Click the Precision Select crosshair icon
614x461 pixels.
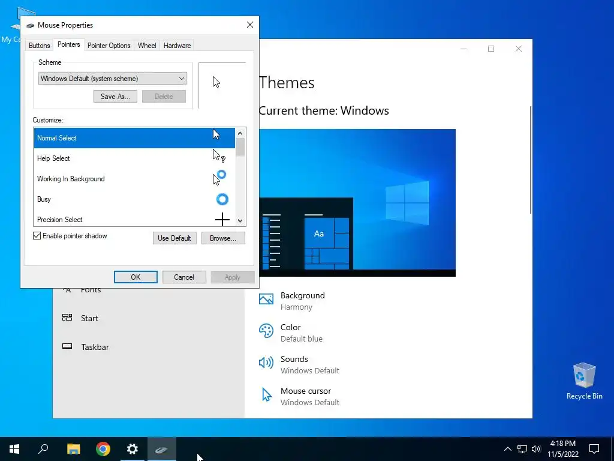click(x=222, y=219)
